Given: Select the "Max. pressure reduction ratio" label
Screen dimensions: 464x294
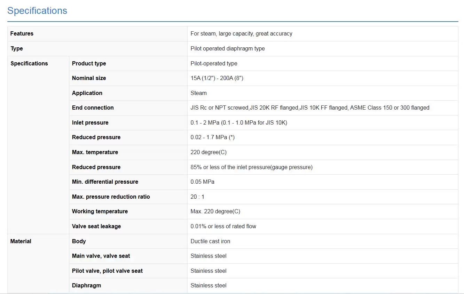Looking at the screenshot, I should 111,197.
